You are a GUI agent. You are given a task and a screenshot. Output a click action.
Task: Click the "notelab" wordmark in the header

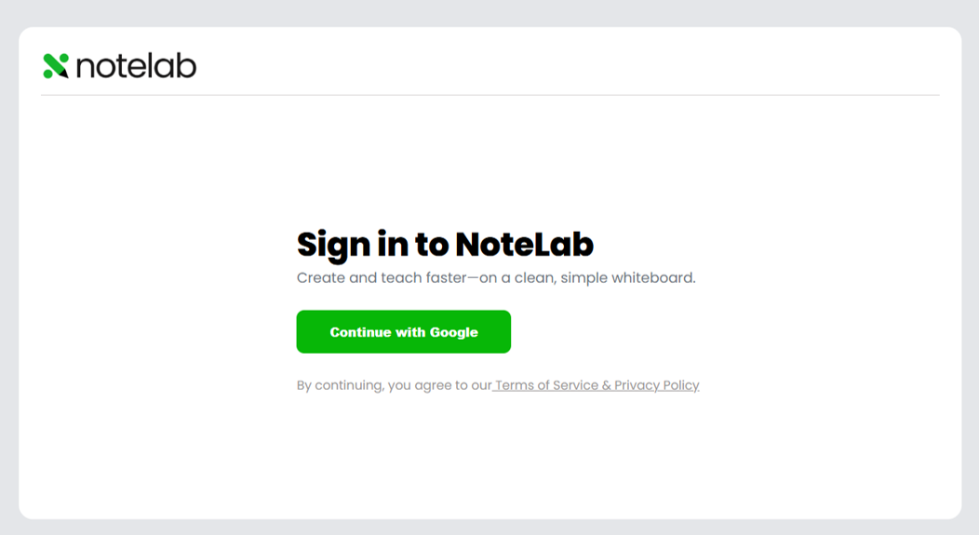[x=136, y=65]
